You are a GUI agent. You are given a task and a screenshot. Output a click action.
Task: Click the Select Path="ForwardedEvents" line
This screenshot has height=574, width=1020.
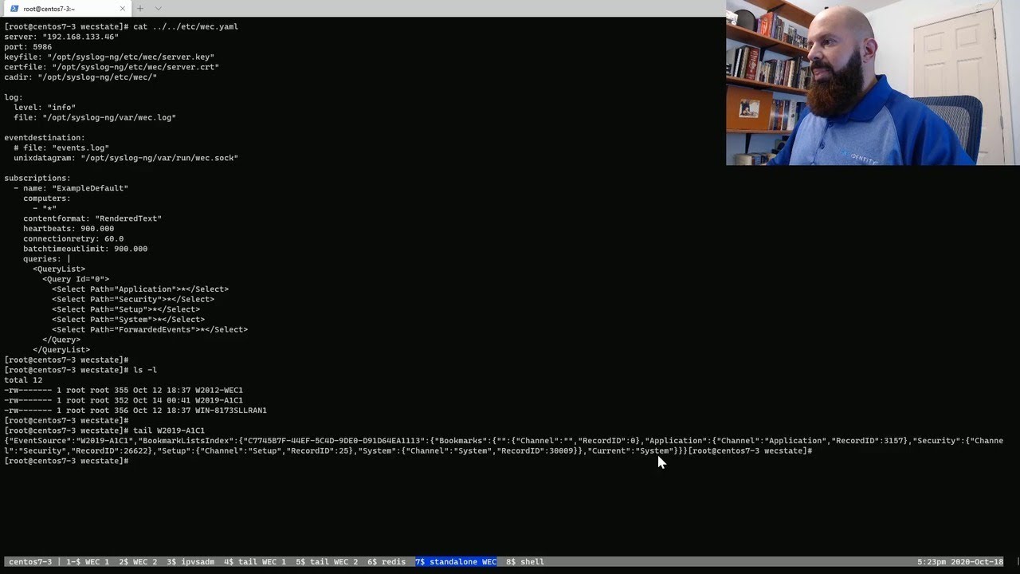click(150, 329)
